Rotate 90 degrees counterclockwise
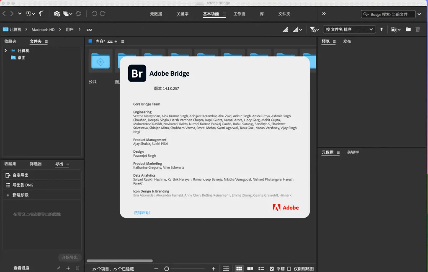428x272 pixels. click(x=94, y=14)
